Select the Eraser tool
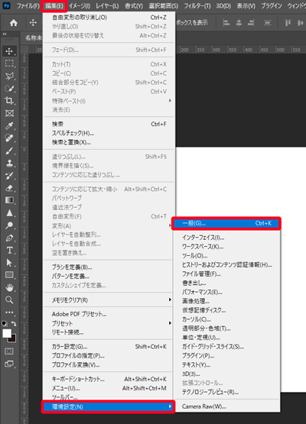 coord(9,188)
